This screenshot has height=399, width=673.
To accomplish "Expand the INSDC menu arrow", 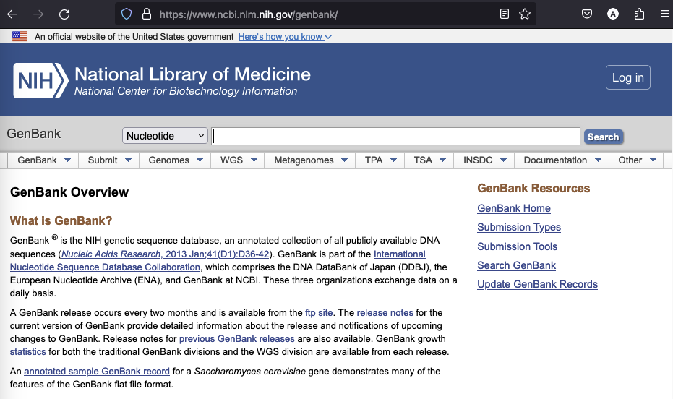I will [x=503, y=160].
